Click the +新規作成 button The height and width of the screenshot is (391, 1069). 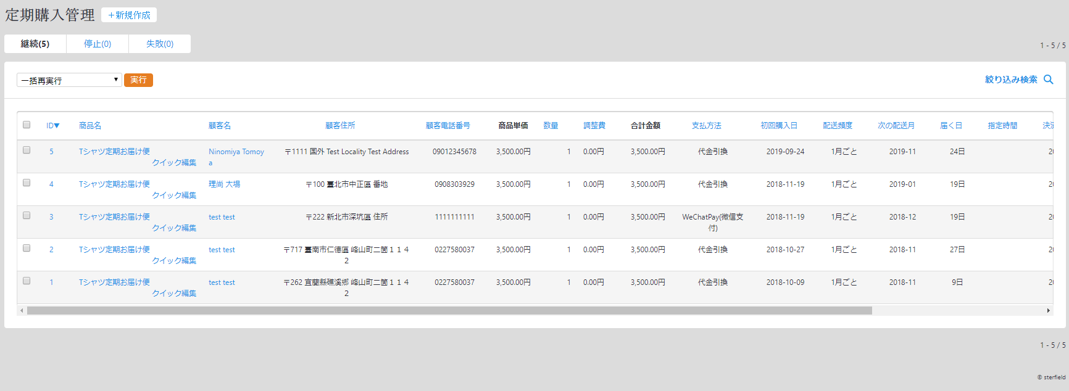(129, 15)
